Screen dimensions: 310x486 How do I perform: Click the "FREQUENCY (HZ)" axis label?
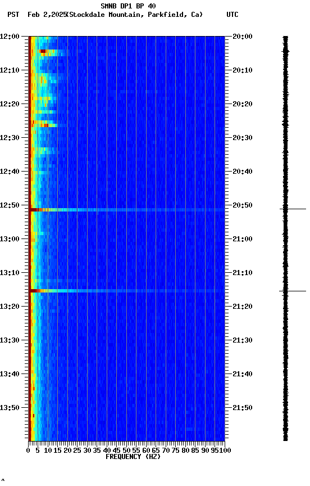(x=133, y=457)
